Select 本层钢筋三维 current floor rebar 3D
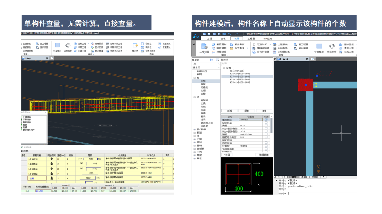Viewport: 382px width, 214px height. (x=114, y=47)
